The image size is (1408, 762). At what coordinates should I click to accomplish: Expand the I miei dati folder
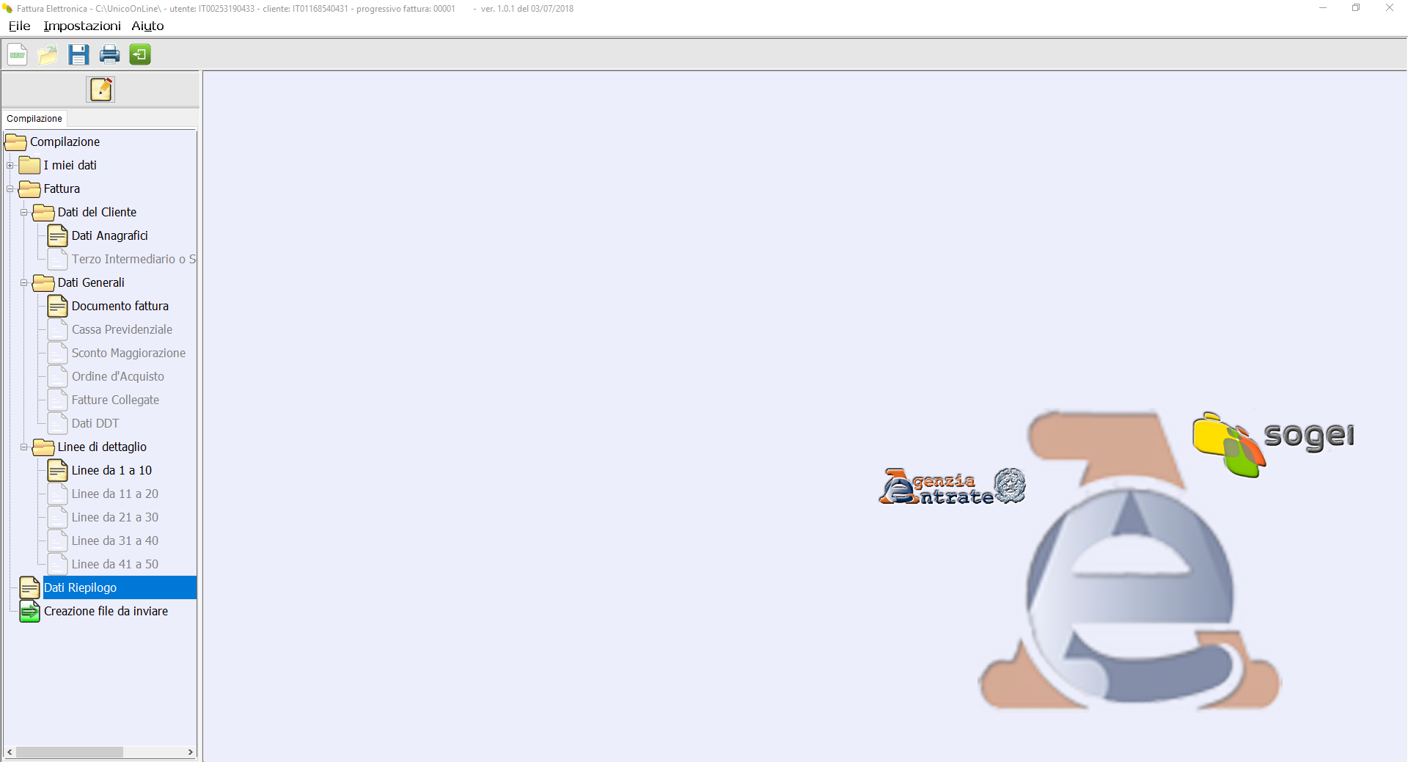(10, 166)
